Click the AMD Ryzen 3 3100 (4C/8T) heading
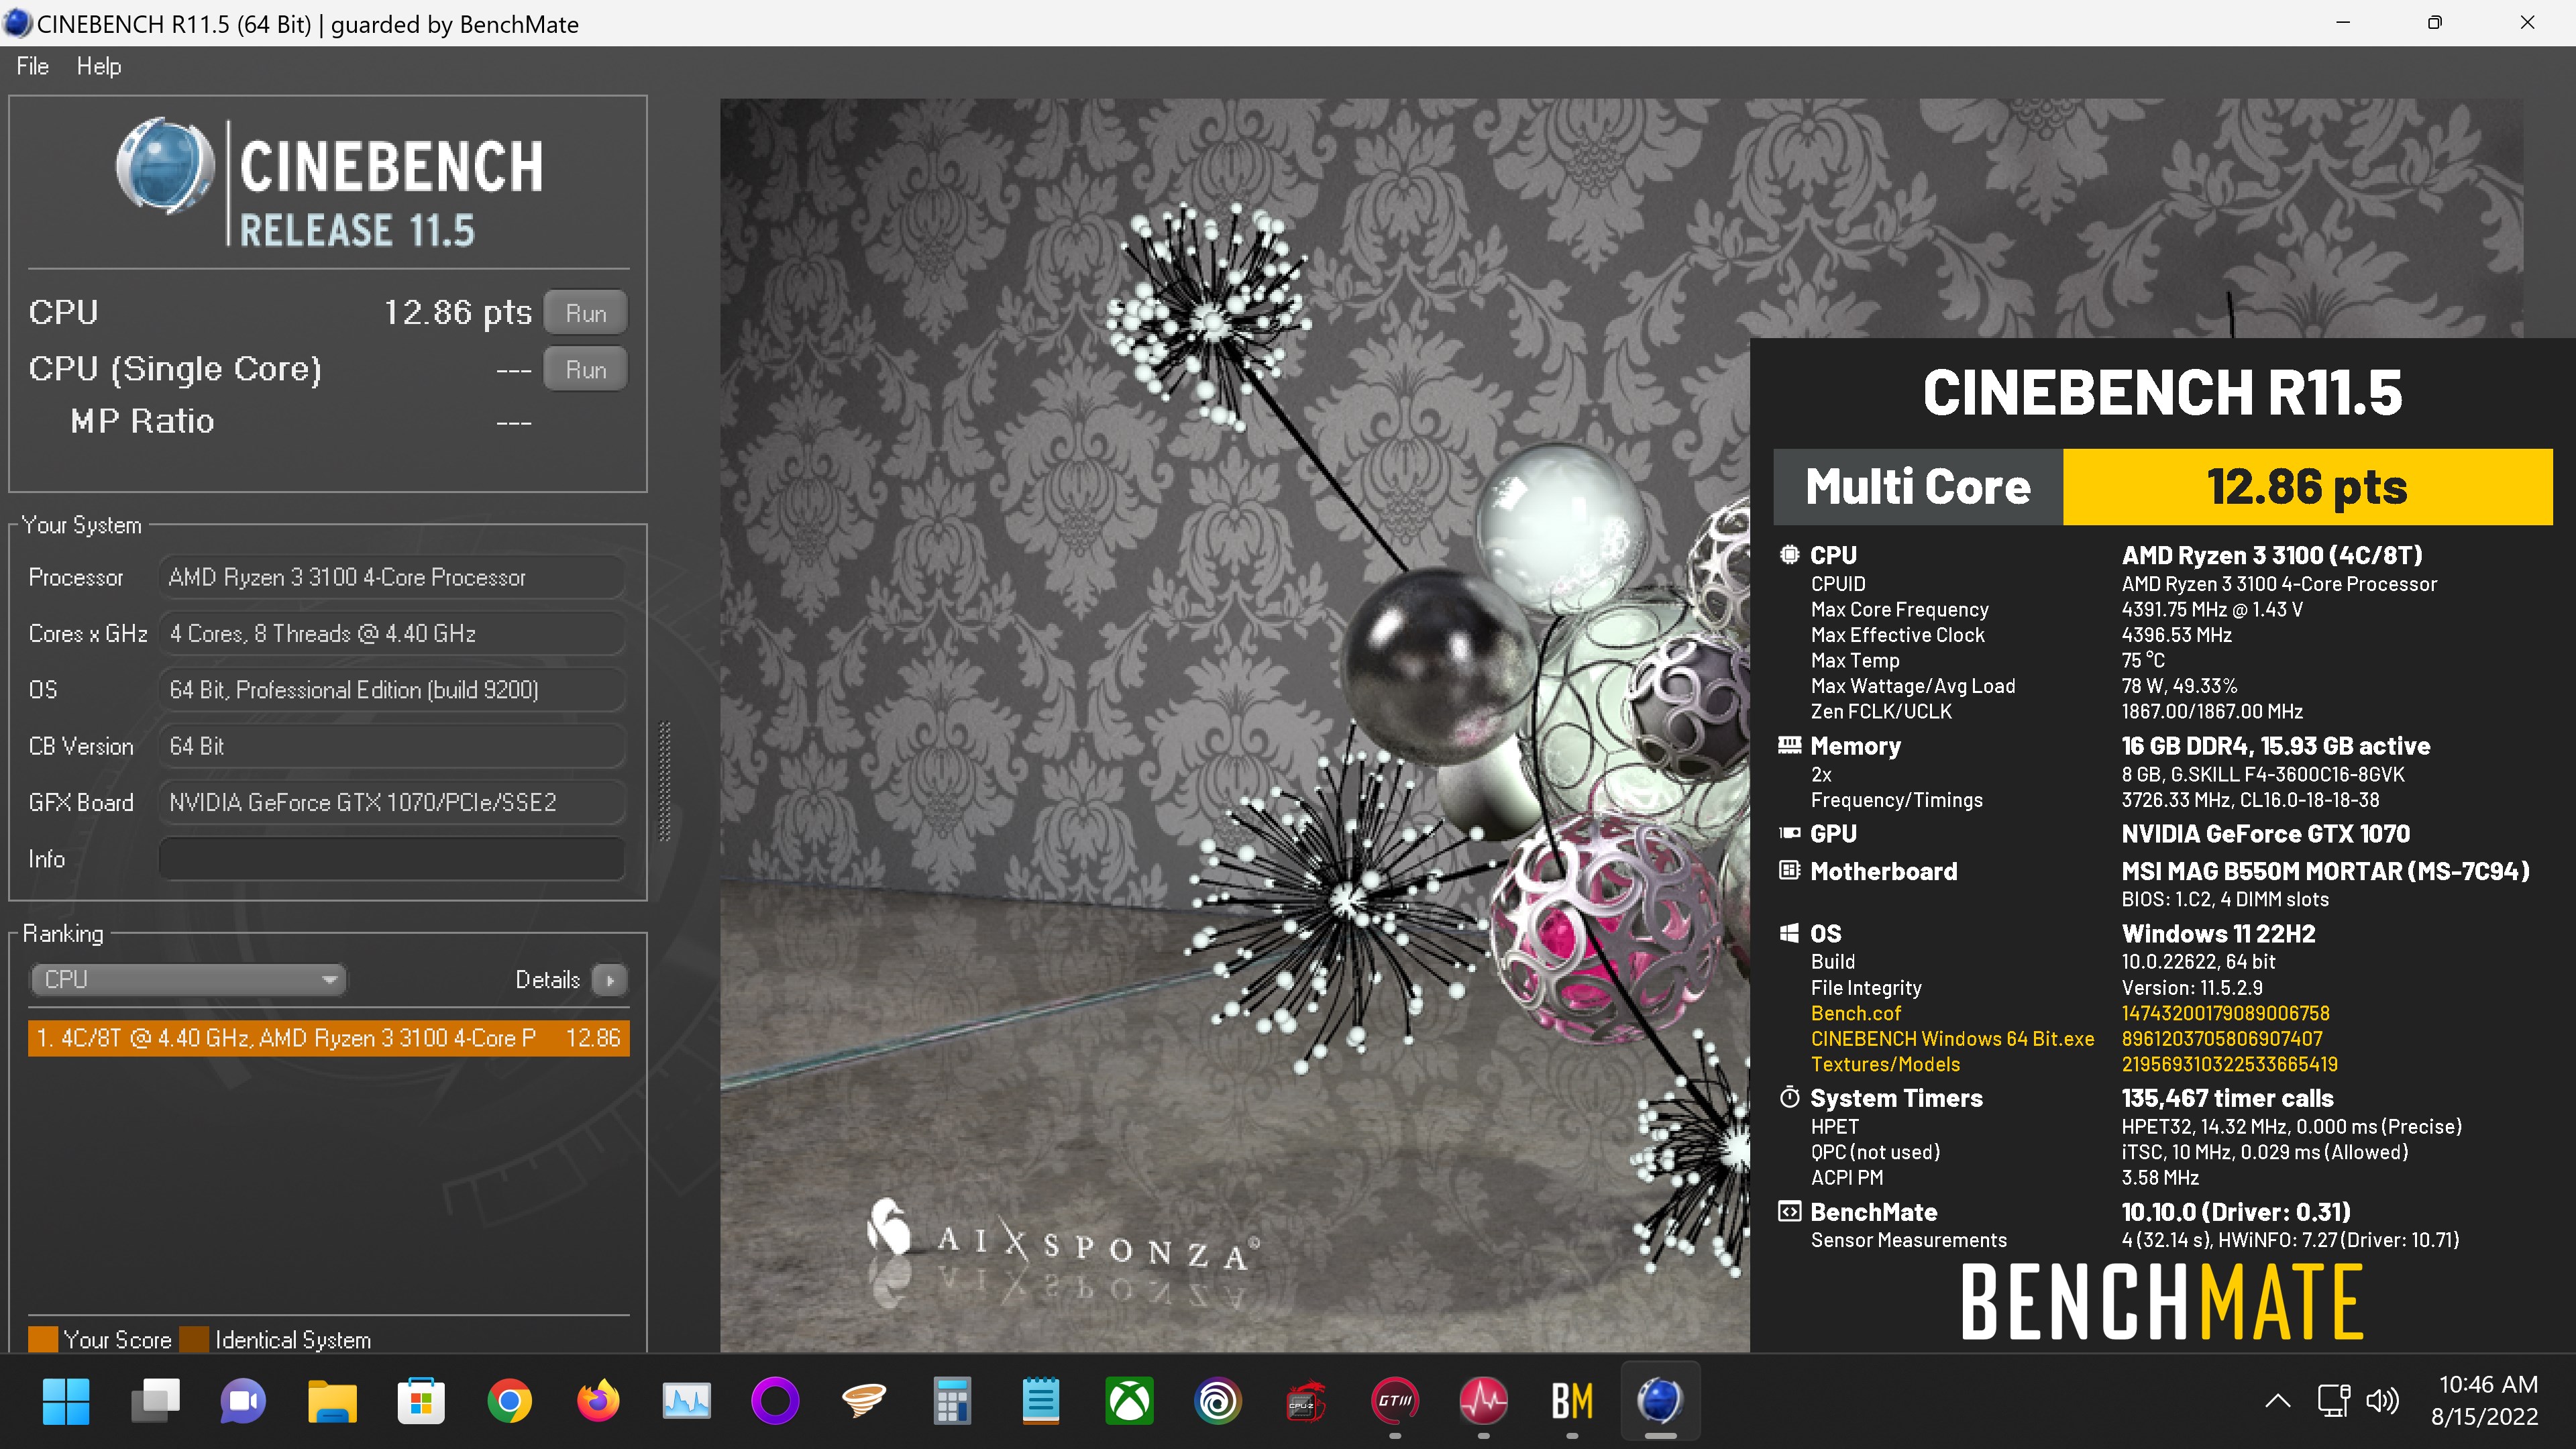The width and height of the screenshot is (2576, 1449). (x=2272, y=555)
